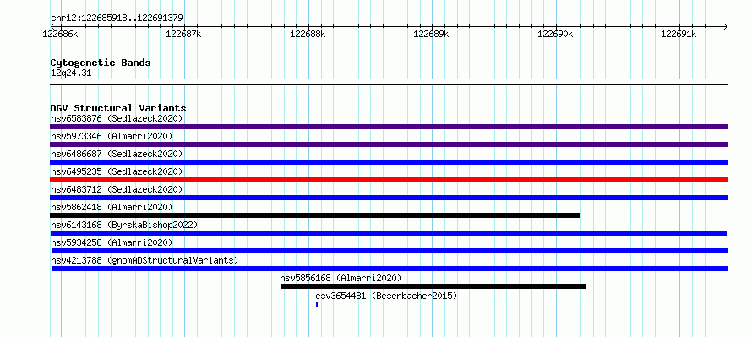The image size is (752, 337).
Task: Click the 122690k ruler position
Action: [x=555, y=34]
